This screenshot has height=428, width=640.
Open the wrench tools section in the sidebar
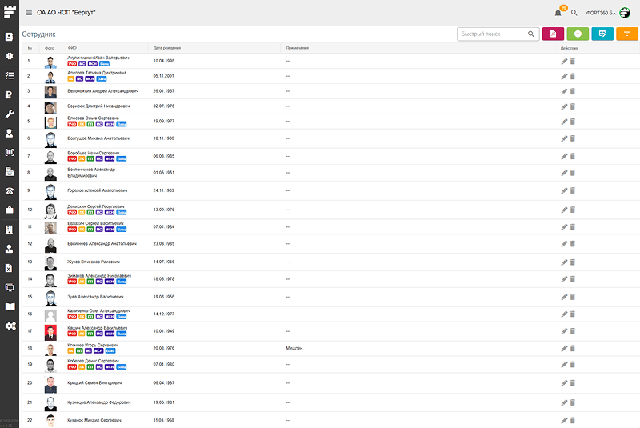(x=10, y=114)
